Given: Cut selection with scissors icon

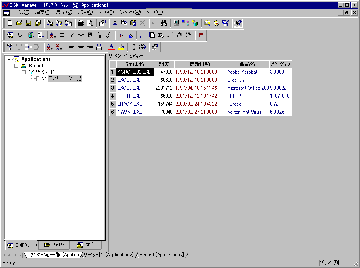Looking at the screenshot, I should (115, 23).
